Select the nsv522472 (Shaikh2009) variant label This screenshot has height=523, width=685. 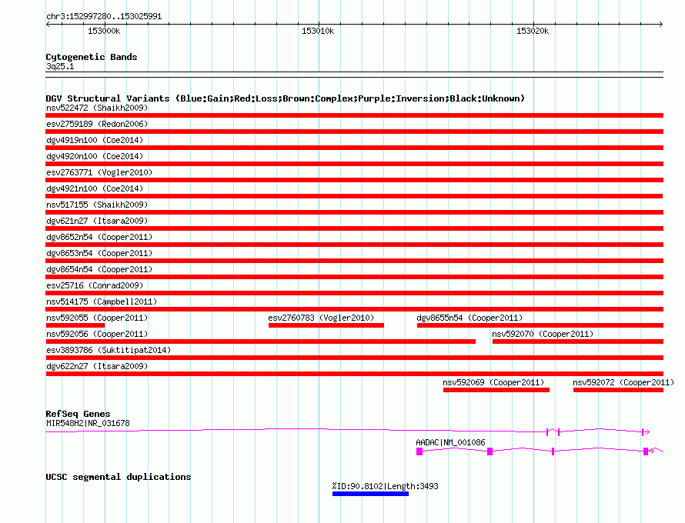click(97, 108)
